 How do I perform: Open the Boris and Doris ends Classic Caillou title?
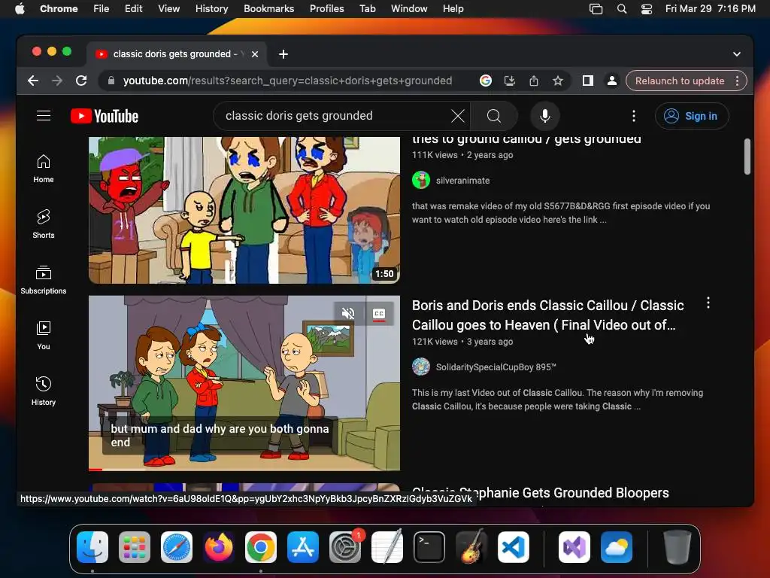547,315
